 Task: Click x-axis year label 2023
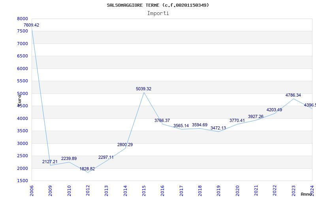point(293,191)
